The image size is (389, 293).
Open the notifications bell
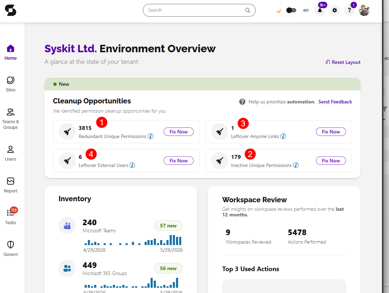[320, 10]
